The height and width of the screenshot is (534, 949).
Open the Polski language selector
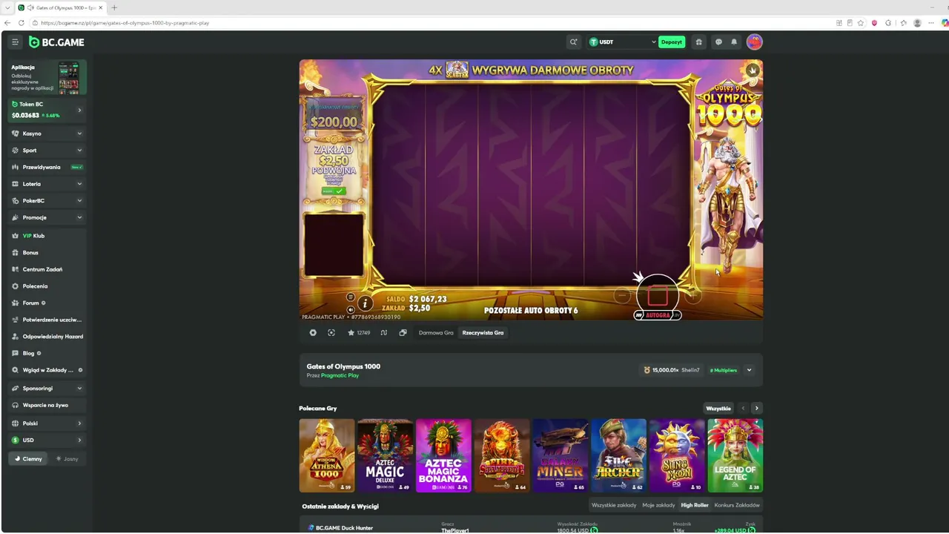[x=47, y=423]
